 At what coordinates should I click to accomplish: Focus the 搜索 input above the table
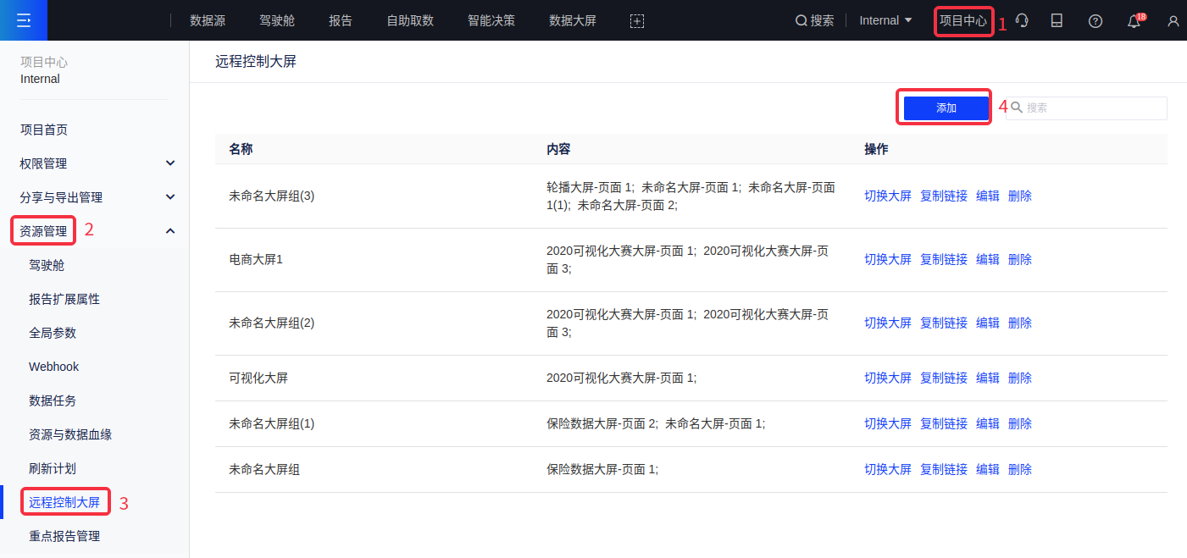click(x=1093, y=108)
